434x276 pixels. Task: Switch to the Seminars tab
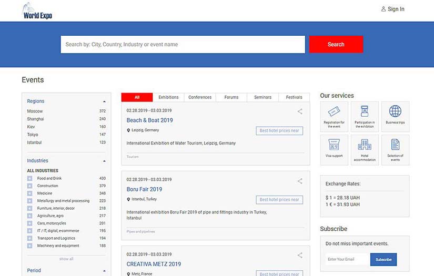pyautogui.click(x=263, y=97)
